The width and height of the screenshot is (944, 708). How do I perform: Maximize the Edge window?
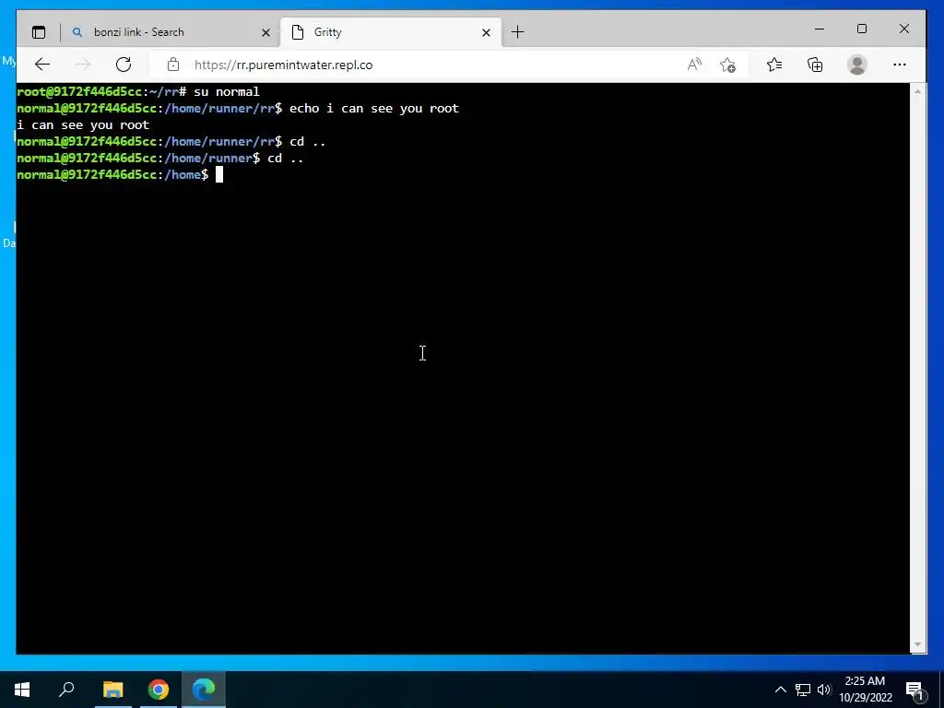(862, 29)
